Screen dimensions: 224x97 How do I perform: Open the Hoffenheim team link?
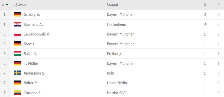pyautogui.click(x=117, y=24)
